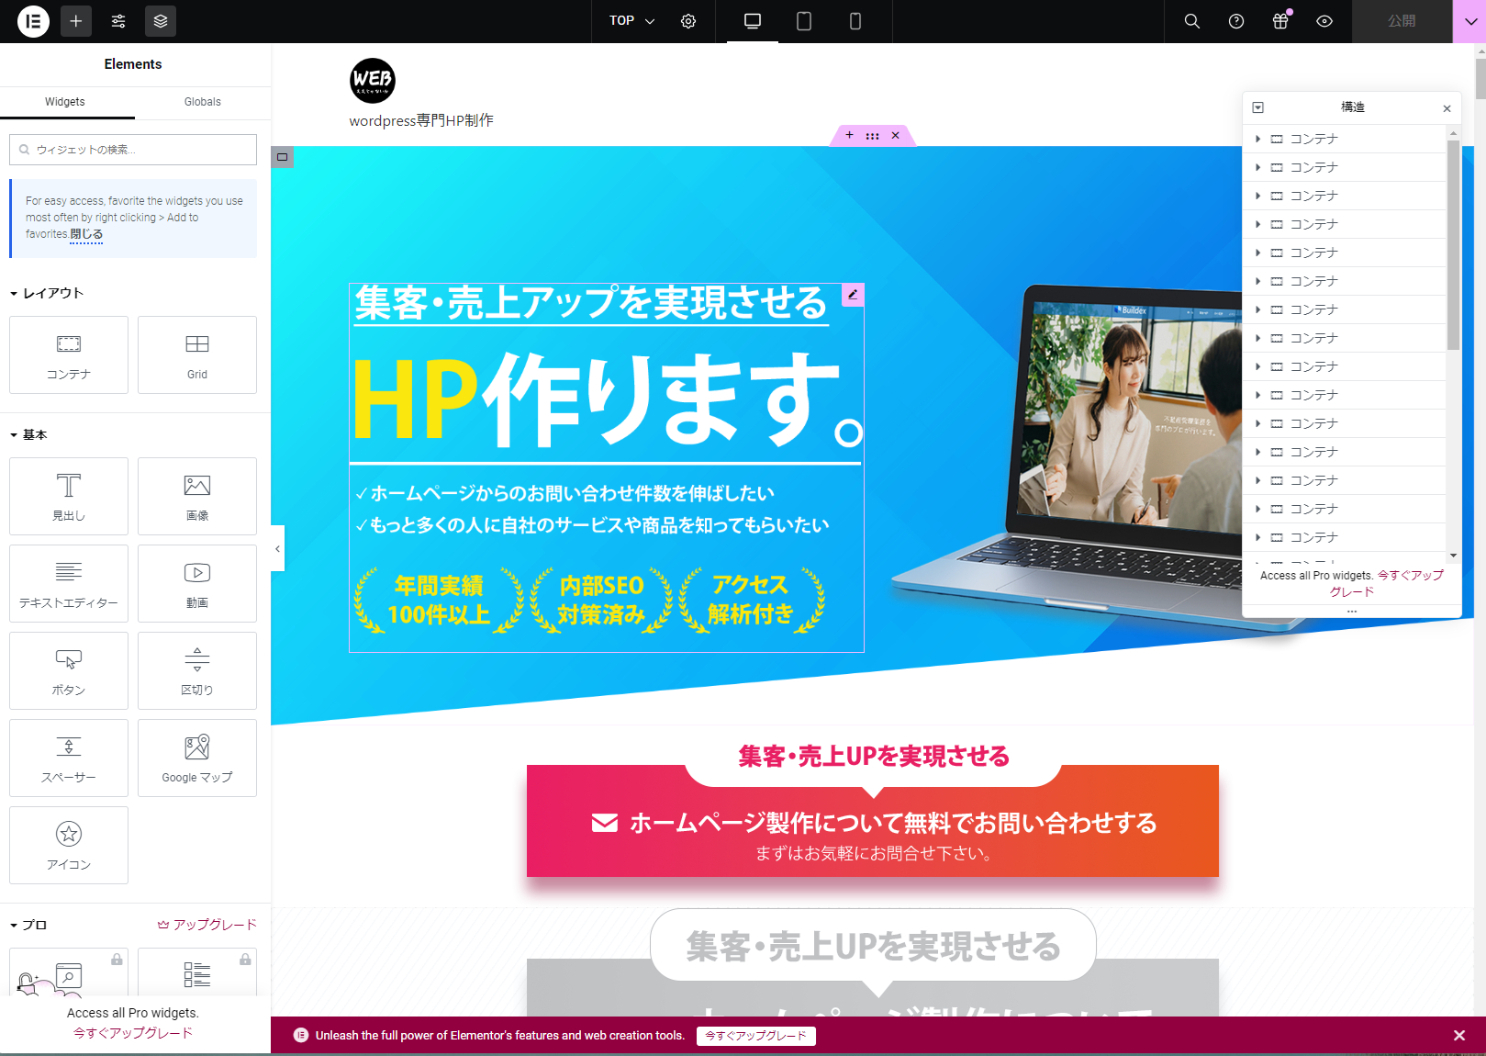1486x1056 pixels.
Task: Open page settings gear icon
Action: [x=688, y=21]
